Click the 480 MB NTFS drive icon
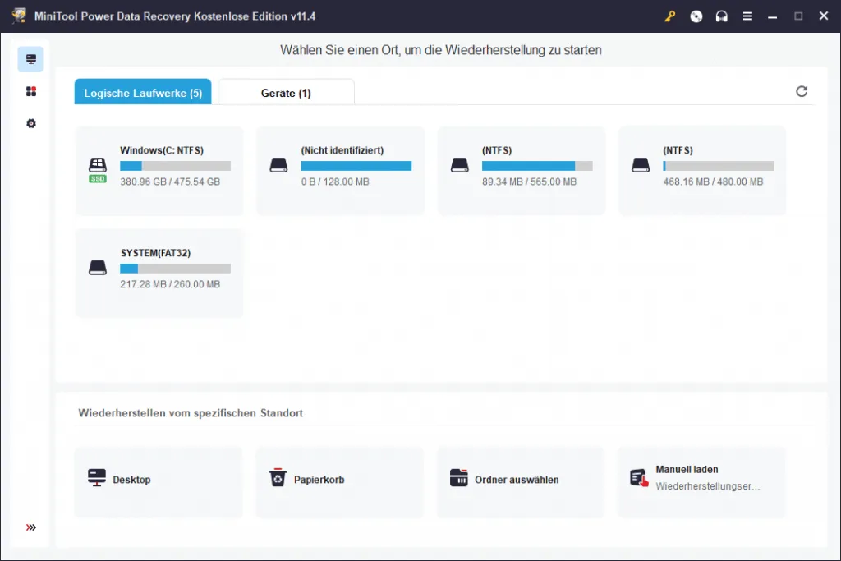This screenshot has width=841, height=561. click(641, 166)
